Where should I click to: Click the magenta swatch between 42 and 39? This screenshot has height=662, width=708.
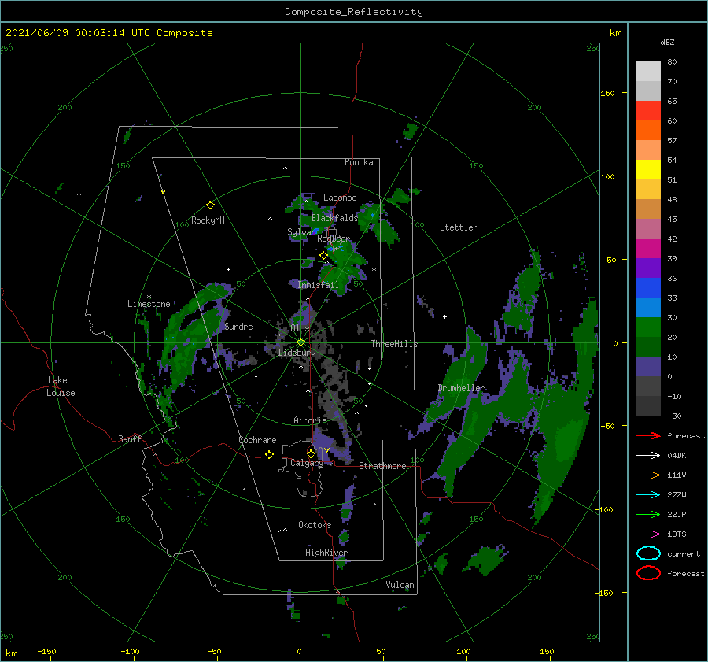(648, 248)
